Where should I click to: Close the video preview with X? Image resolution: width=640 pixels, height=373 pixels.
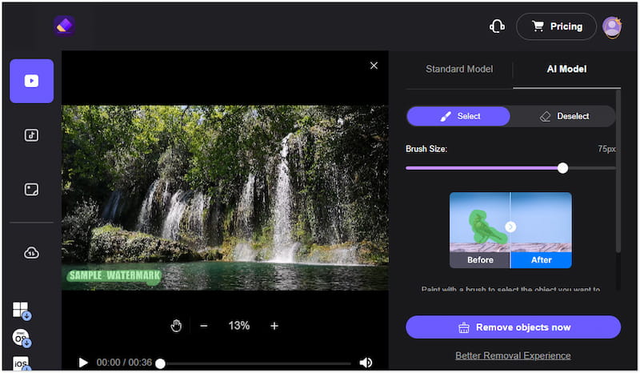tap(374, 66)
